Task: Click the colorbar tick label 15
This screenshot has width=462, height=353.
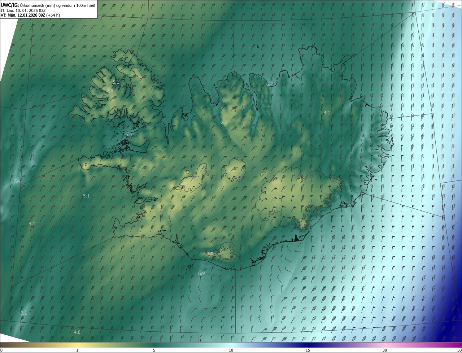Action: [x=308, y=350]
